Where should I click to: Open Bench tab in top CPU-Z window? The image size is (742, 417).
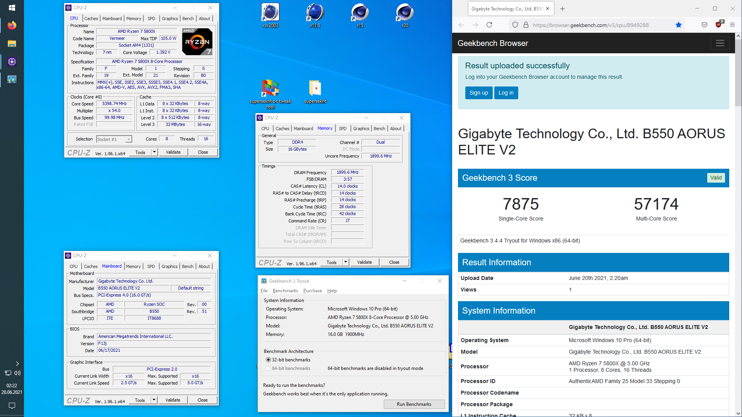188,19
